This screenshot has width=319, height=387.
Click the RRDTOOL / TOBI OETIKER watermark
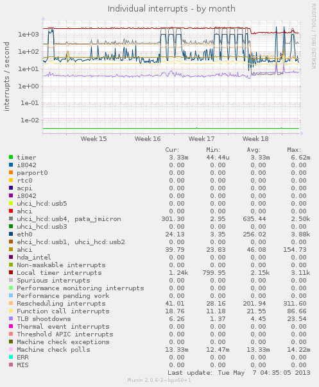(x=313, y=37)
